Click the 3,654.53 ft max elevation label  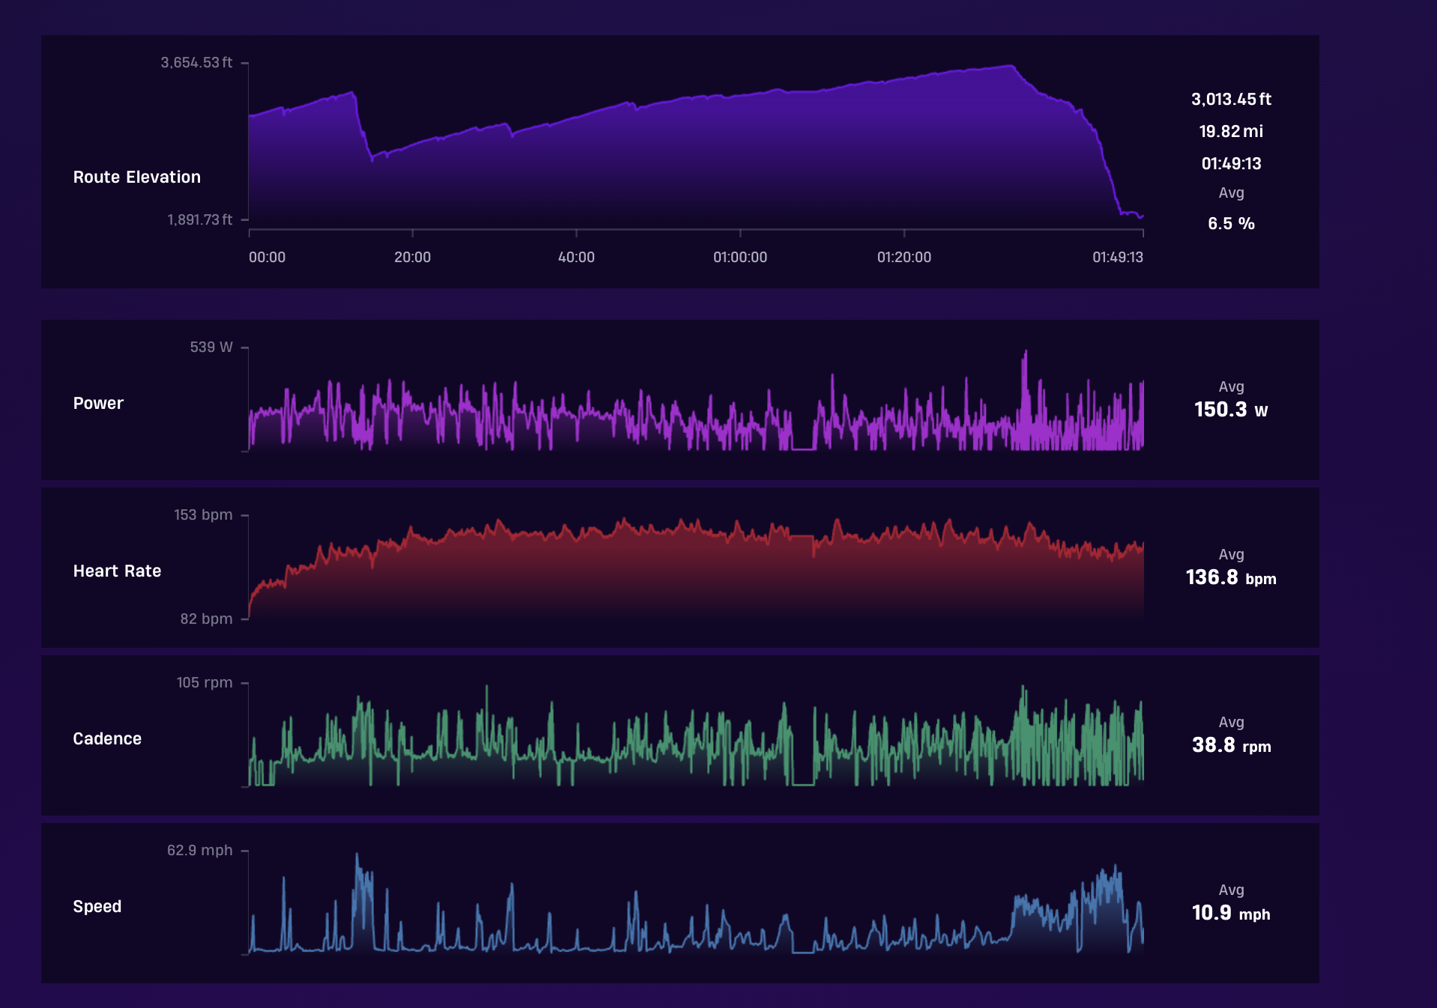point(196,62)
